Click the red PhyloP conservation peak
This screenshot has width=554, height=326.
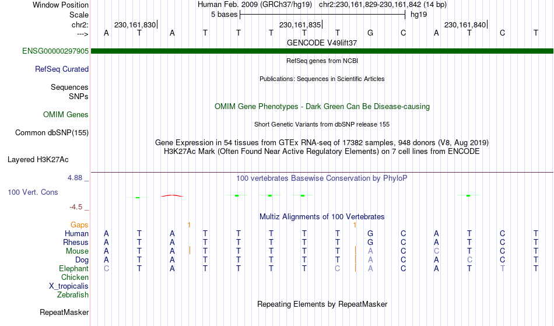[x=172, y=195]
